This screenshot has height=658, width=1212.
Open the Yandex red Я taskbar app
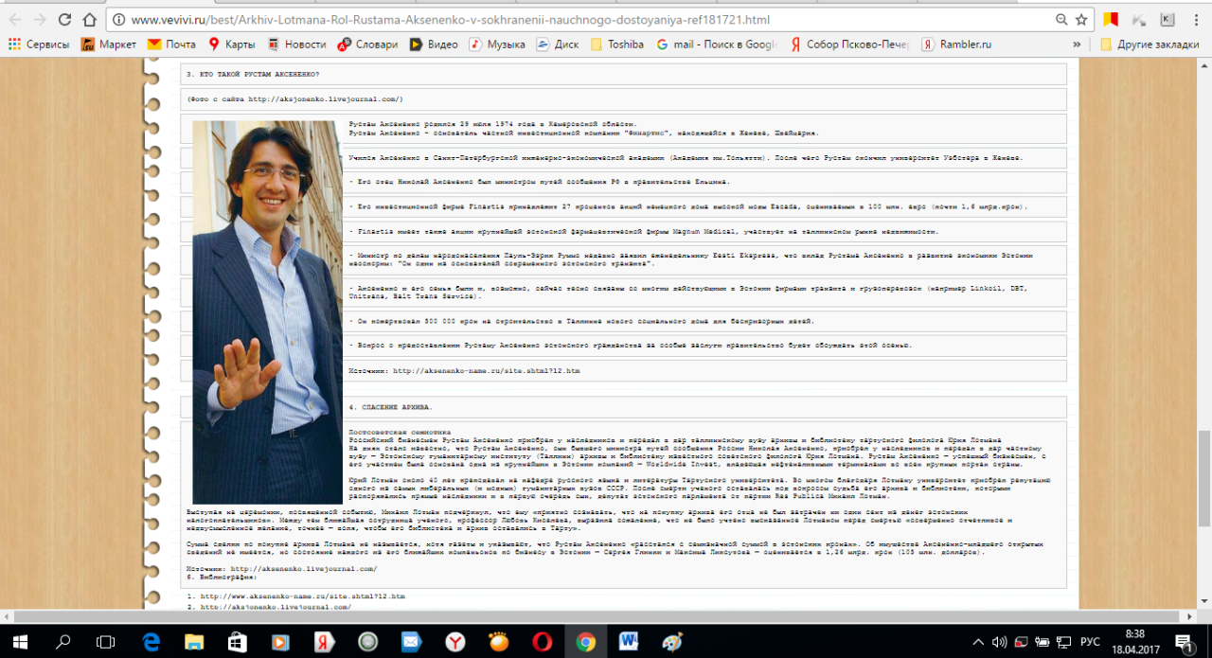click(x=325, y=641)
